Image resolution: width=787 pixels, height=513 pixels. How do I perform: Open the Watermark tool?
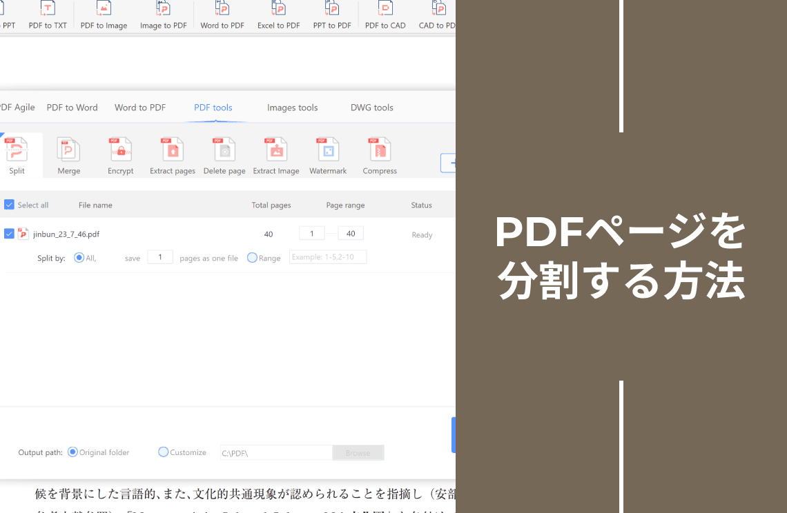pos(327,154)
